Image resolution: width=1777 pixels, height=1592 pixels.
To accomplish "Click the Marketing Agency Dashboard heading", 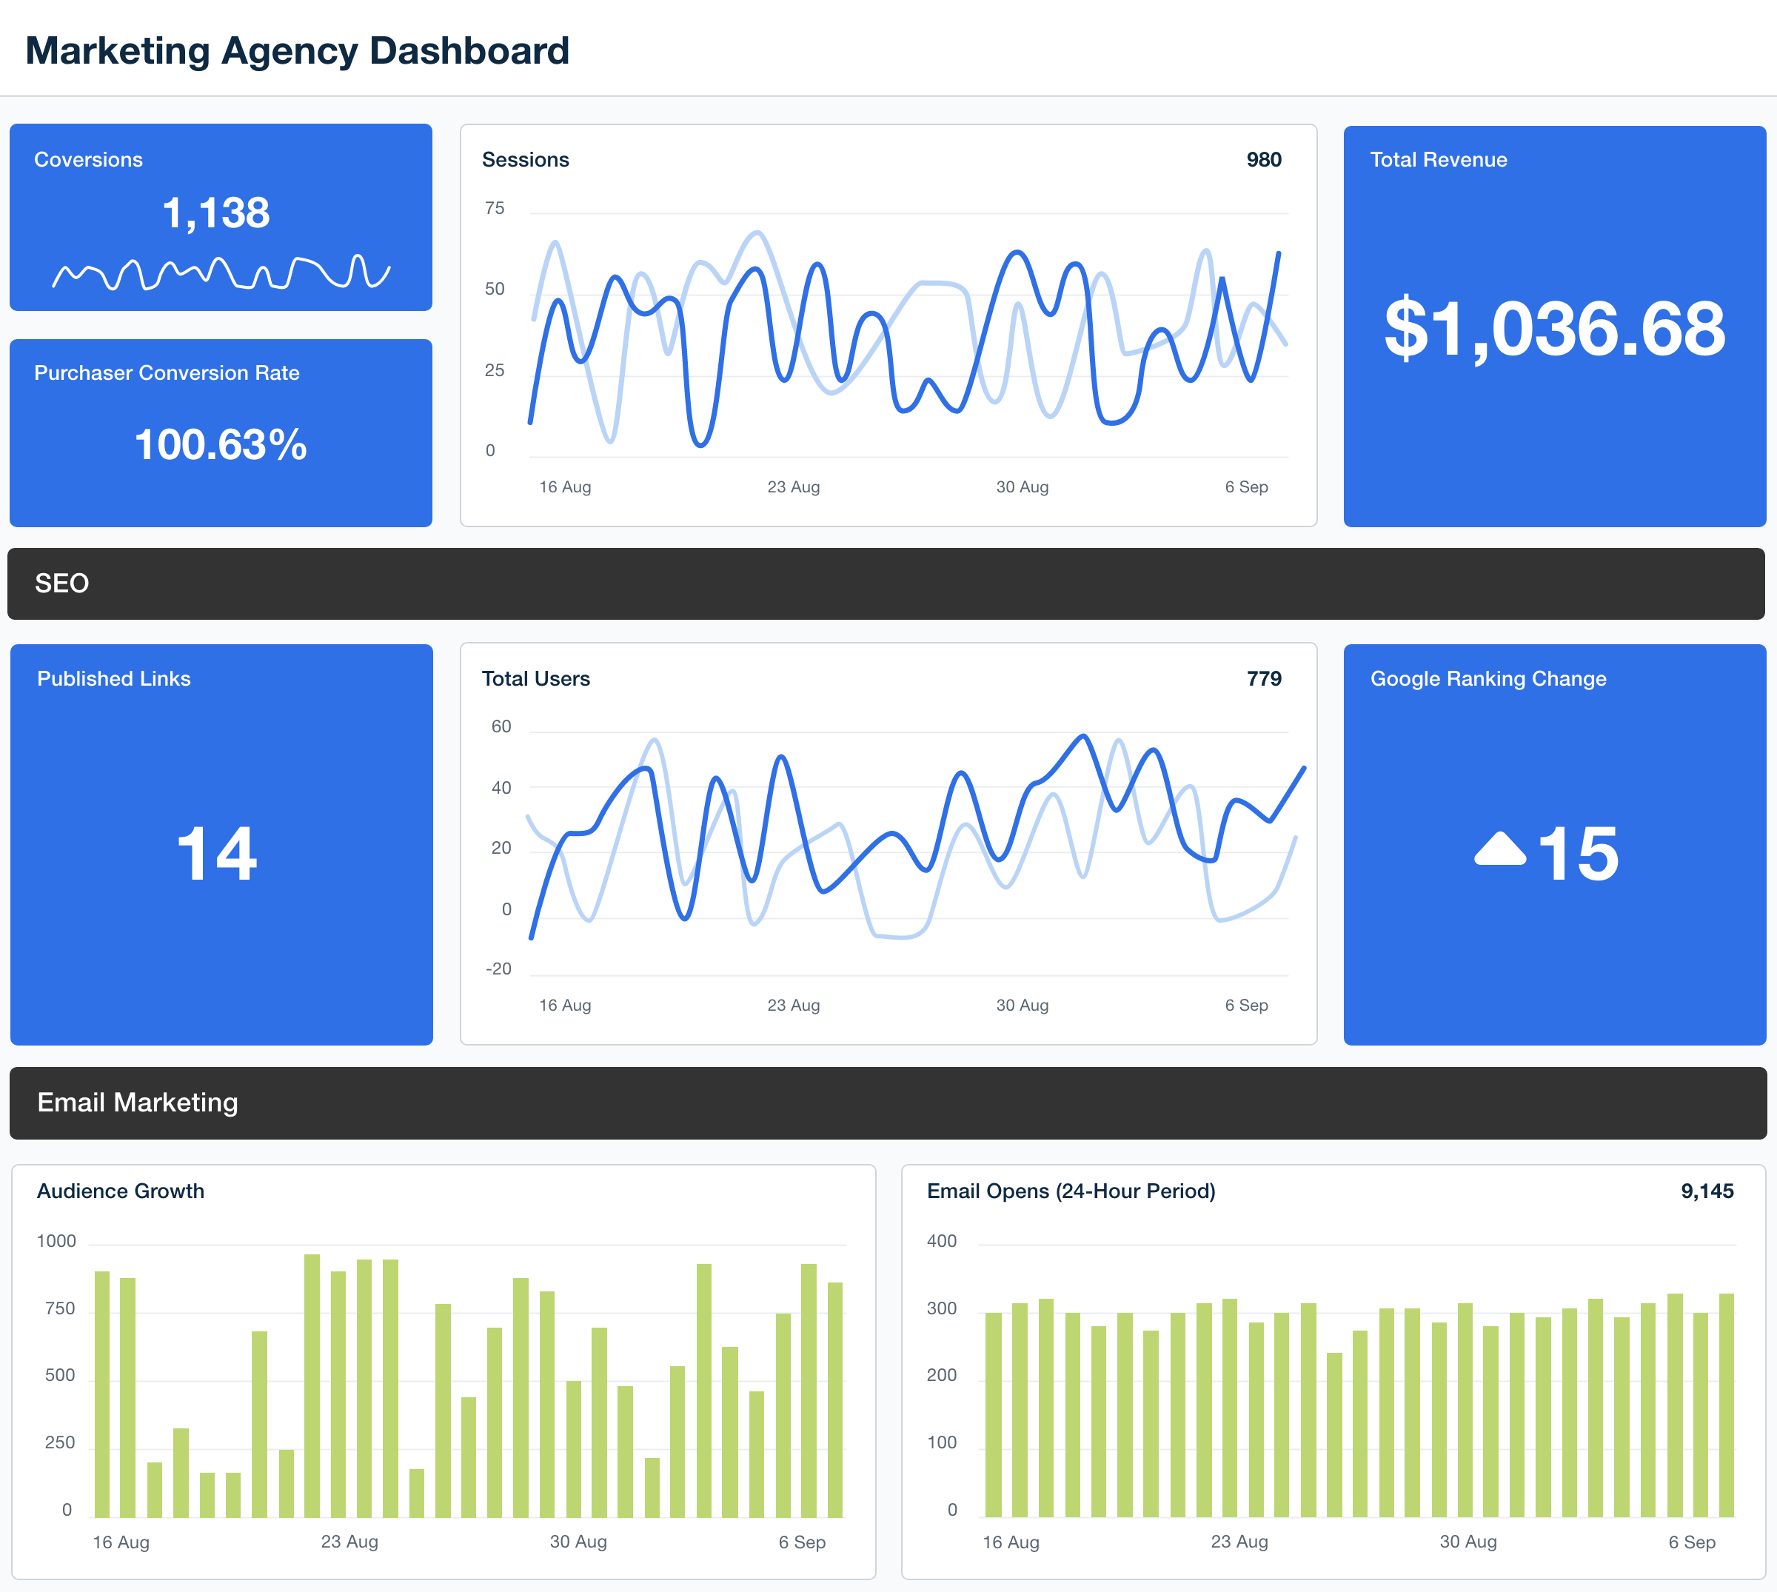I will tap(298, 51).
